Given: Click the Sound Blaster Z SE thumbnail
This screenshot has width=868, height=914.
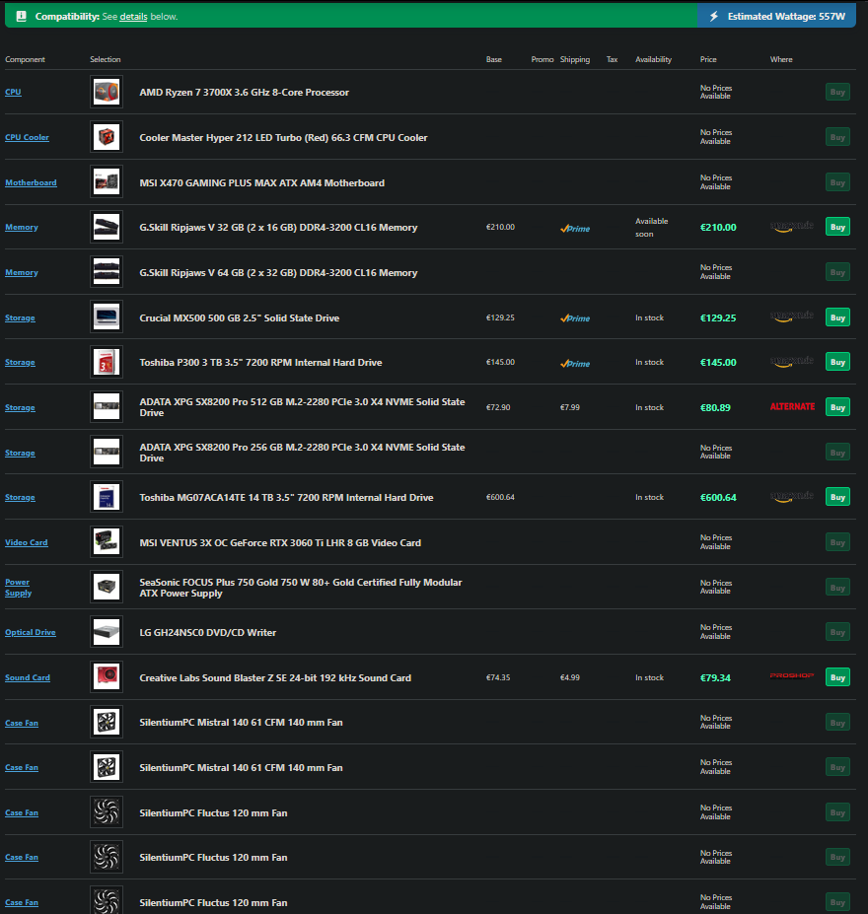Looking at the screenshot, I should tap(107, 677).
